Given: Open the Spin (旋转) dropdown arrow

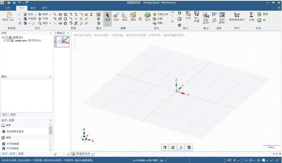Looking at the screenshot, I should (x=50, y=14).
